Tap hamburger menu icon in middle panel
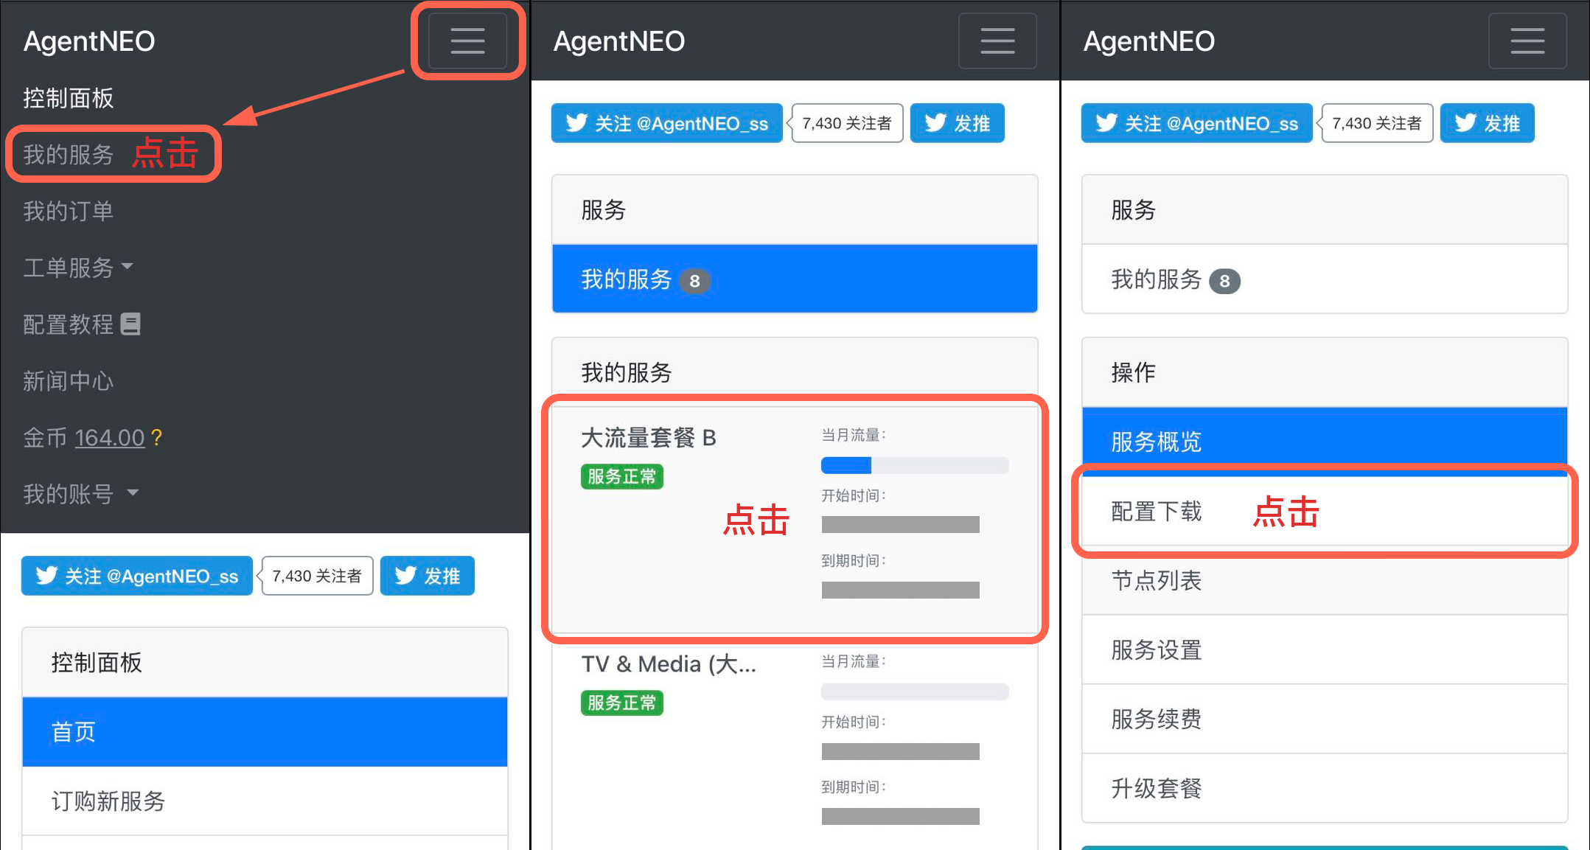Viewport: 1590px width, 850px height. [x=997, y=41]
